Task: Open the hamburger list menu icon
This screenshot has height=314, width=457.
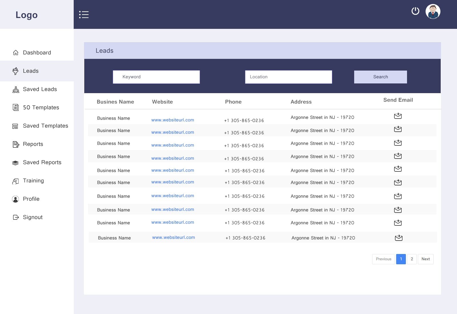Action: pyautogui.click(x=84, y=15)
